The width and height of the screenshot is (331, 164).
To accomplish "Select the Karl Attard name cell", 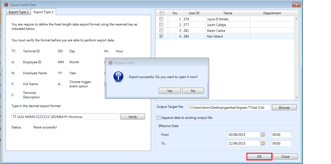I will coord(228,36).
